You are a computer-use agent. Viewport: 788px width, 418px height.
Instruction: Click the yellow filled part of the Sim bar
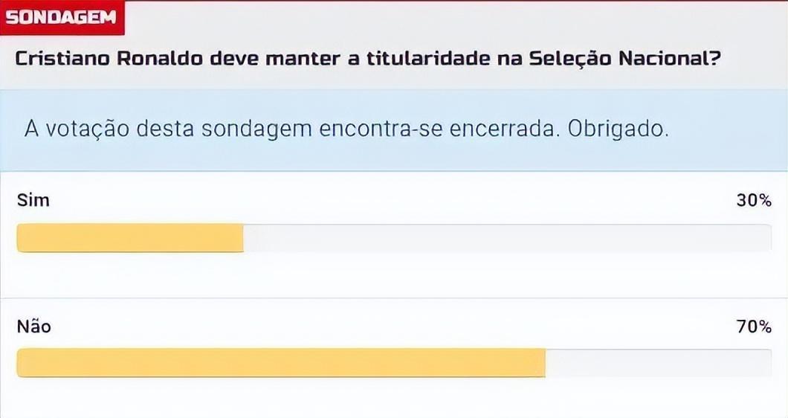point(130,238)
